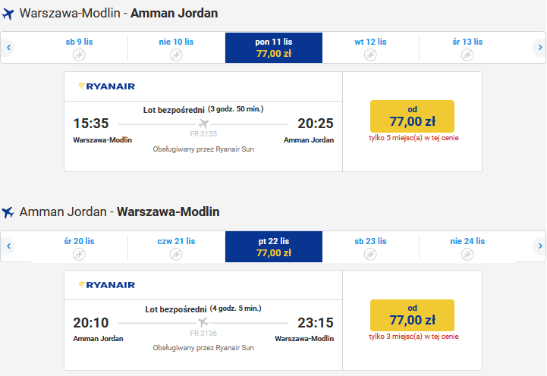The image size is (547, 376).
Task: Choose the śr 20 lis date
Action: 79,246
